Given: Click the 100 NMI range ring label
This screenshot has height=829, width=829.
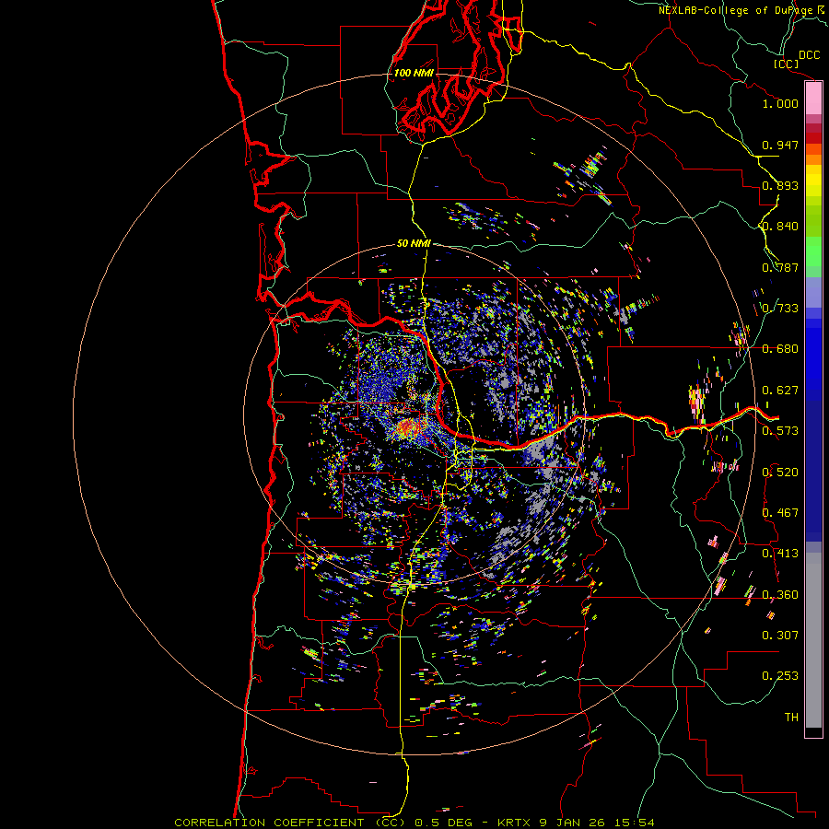Looking at the screenshot, I should (414, 73).
